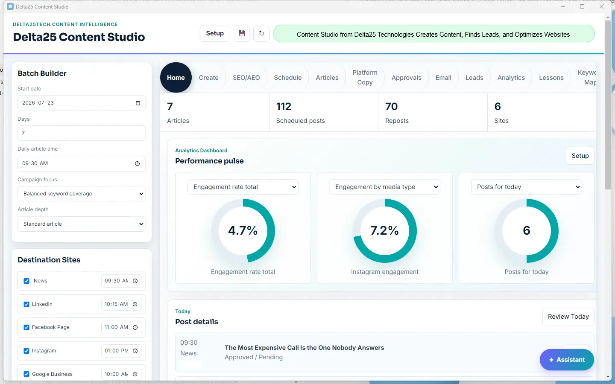Switch to the Create tab

[x=208, y=78]
